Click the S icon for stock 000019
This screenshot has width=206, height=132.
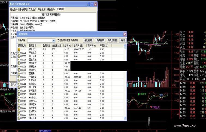click(x=19, y=104)
